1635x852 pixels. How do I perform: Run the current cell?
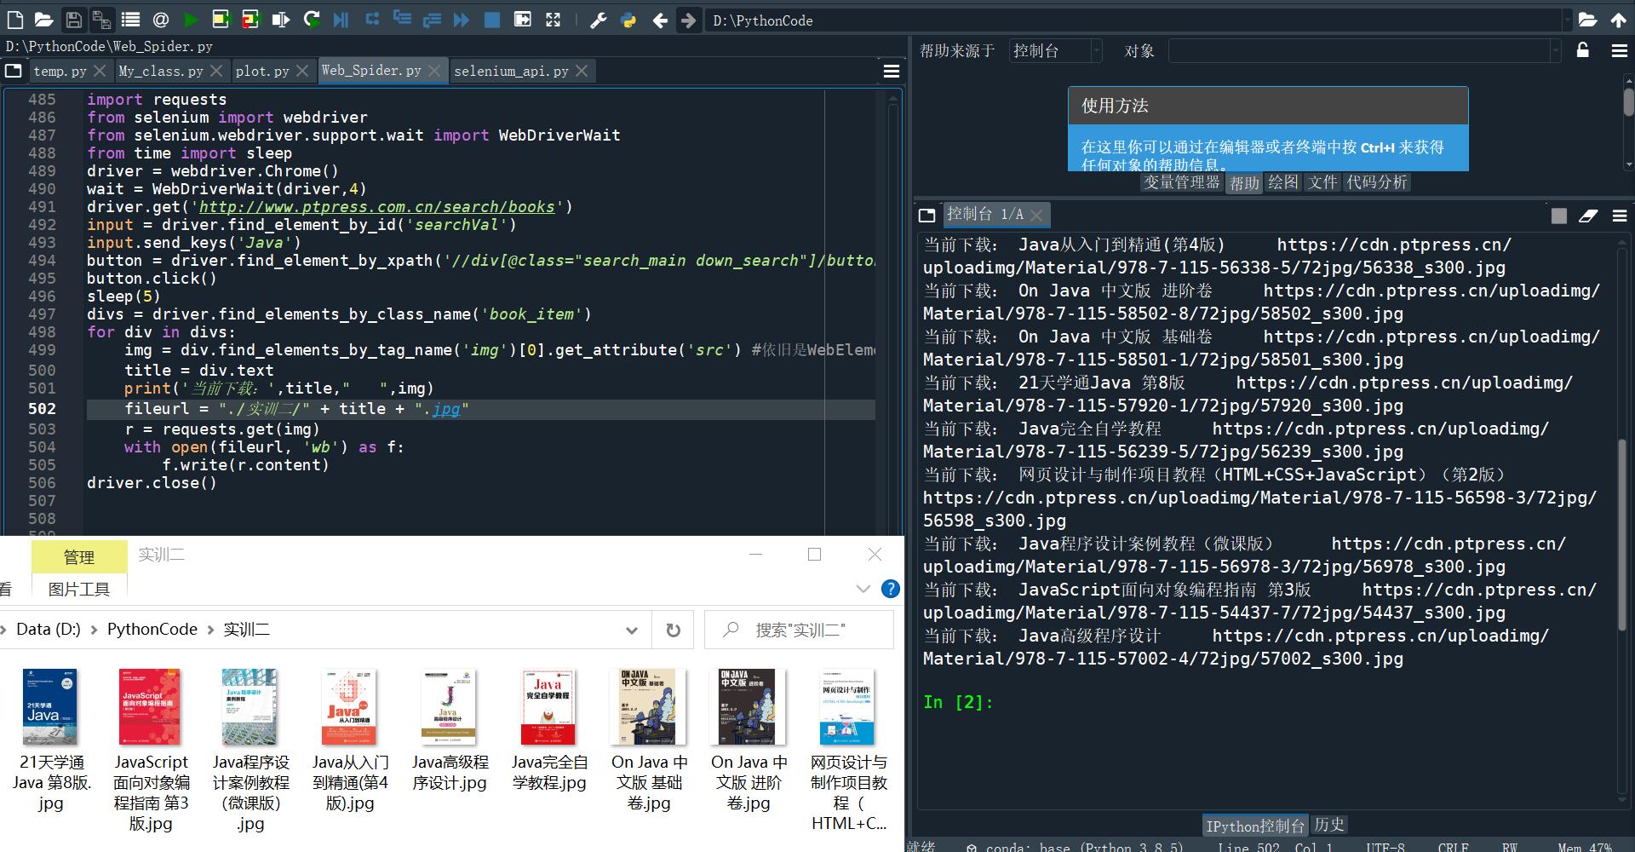[x=221, y=20]
